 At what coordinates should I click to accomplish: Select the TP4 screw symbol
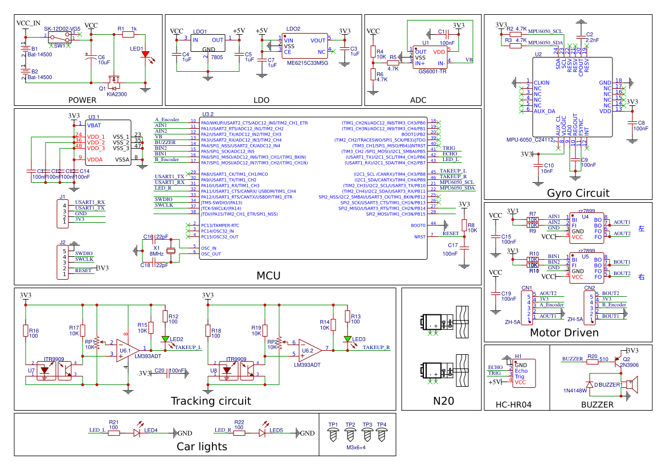(x=381, y=435)
